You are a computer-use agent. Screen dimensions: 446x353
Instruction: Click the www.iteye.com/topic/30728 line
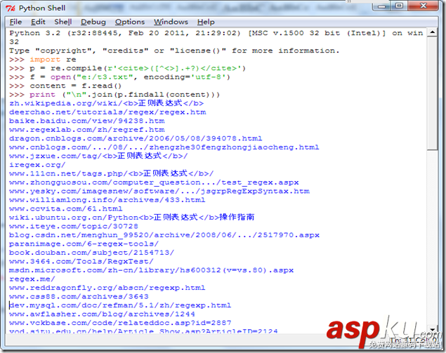(73, 227)
